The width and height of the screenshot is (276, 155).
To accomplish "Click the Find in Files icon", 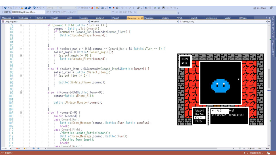I will (x=97, y=8).
